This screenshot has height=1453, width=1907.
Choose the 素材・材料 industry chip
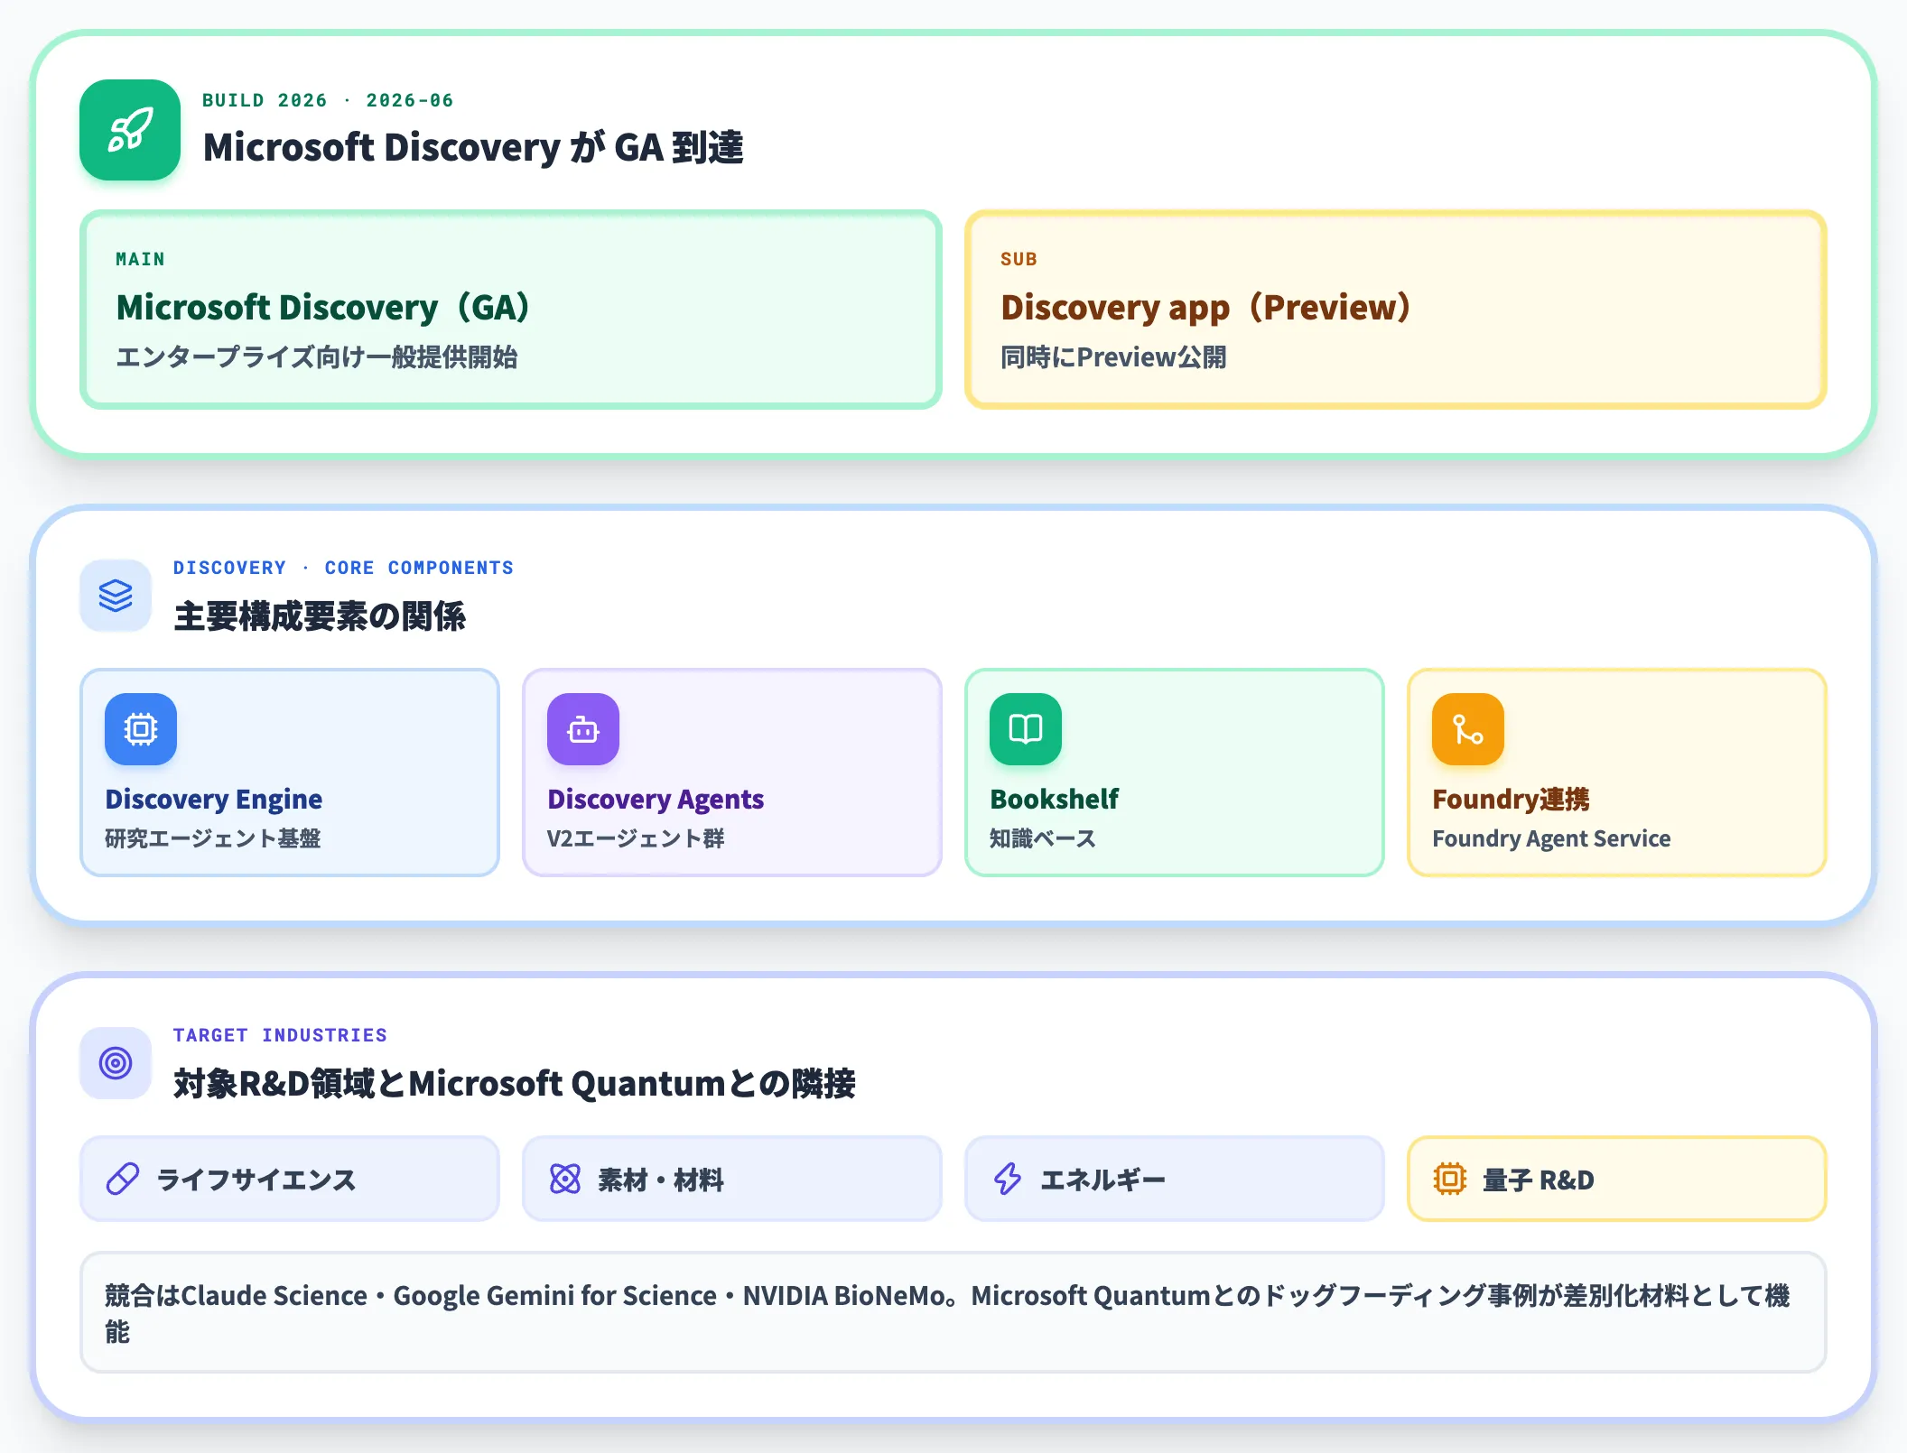click(x=732, y=1179)
